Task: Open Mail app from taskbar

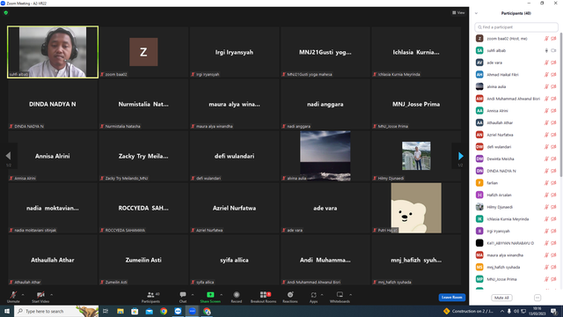Action: pos(149,311)
